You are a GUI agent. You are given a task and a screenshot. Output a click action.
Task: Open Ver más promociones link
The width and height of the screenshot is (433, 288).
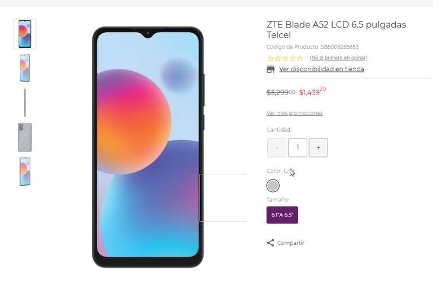pyautogui.click(x=294, y=113)
